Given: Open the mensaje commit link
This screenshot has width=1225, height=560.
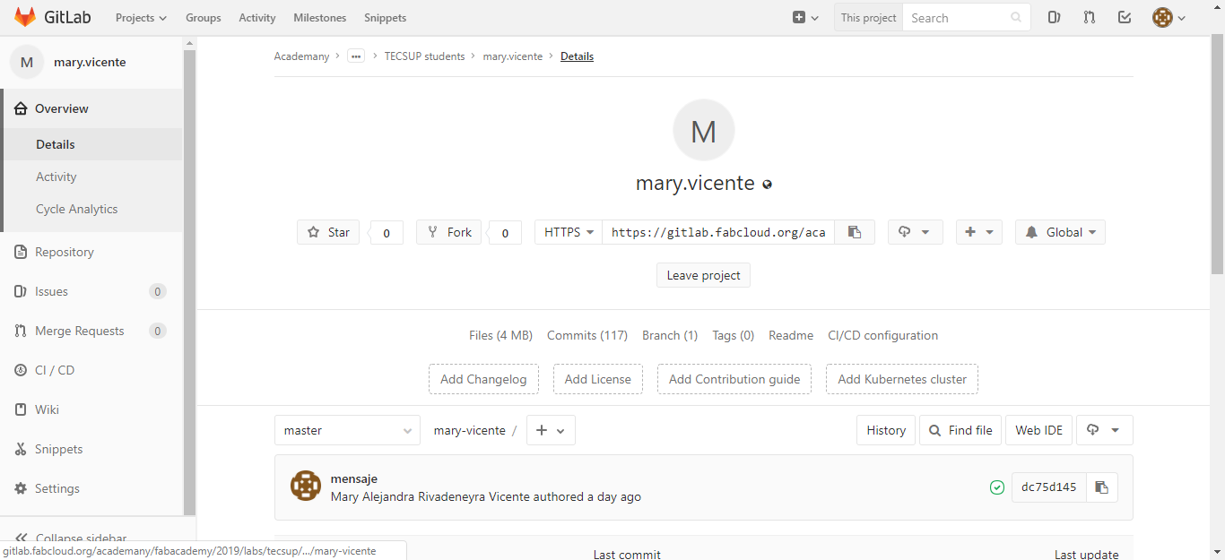Looking at the screenshot, I should (x=354, y=478).
